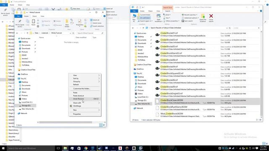
Task: Select Current folder search scope
Action: click(144, 15)
